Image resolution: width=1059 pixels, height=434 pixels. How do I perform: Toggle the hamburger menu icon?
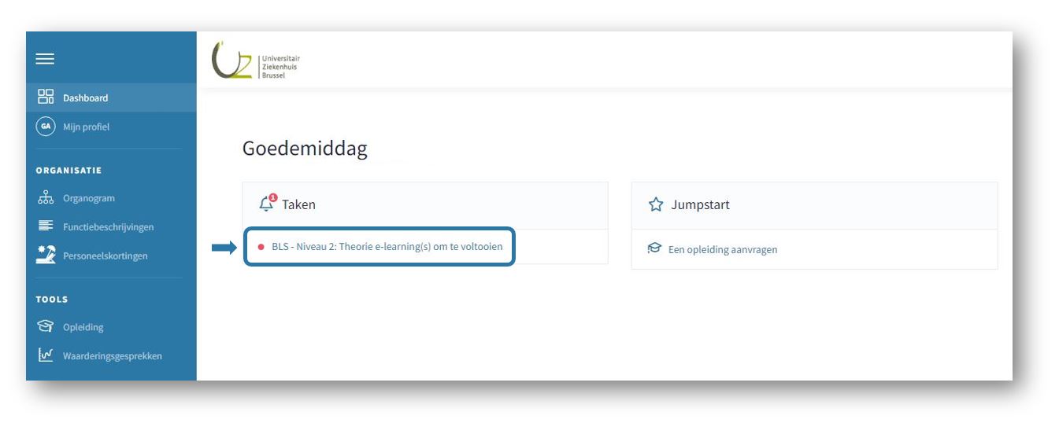point(45,59)
